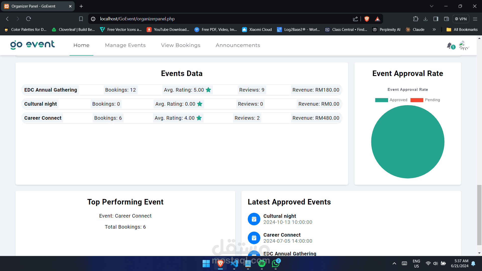Open the Announcements nav link
This screenshot has height=271, width=482.
(238, 45)
